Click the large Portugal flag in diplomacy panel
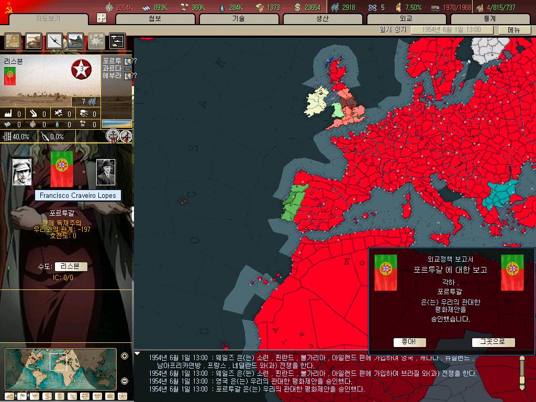The image size is (536, 402). (62, 169)
